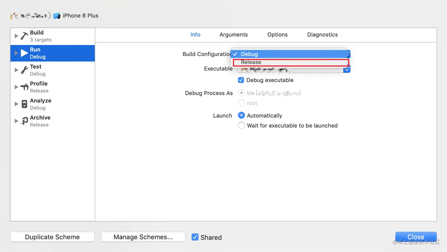The image size is (447, 252).
Task: Click the Build hammer icon
Action: (24, 36)
